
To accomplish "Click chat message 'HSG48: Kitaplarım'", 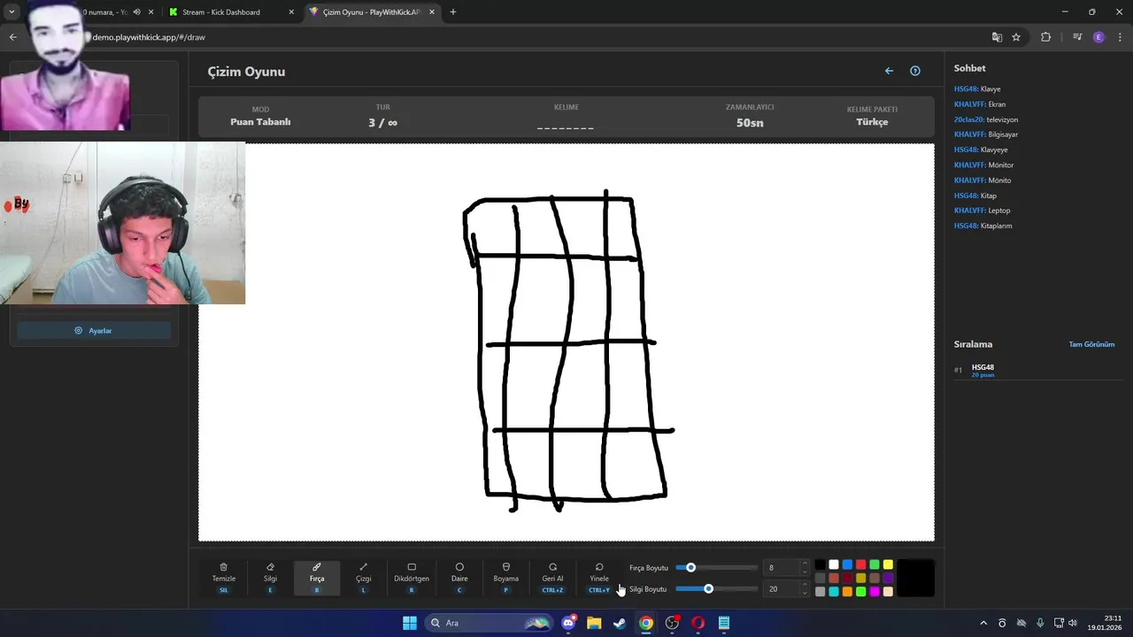I will 983,226.
